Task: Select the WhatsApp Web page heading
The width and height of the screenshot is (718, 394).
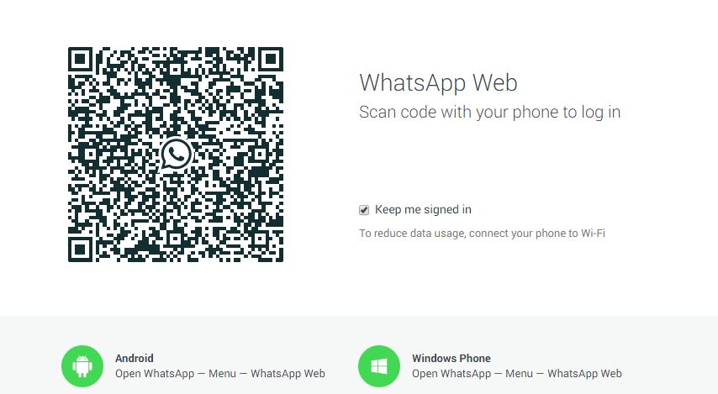Action: click(x=438, y=83)
